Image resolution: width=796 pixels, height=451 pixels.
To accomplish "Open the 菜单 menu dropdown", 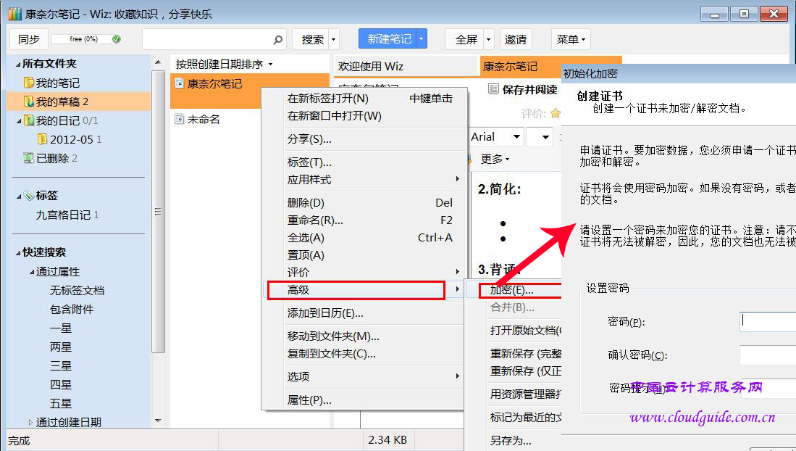I will [x=571, y=39].
